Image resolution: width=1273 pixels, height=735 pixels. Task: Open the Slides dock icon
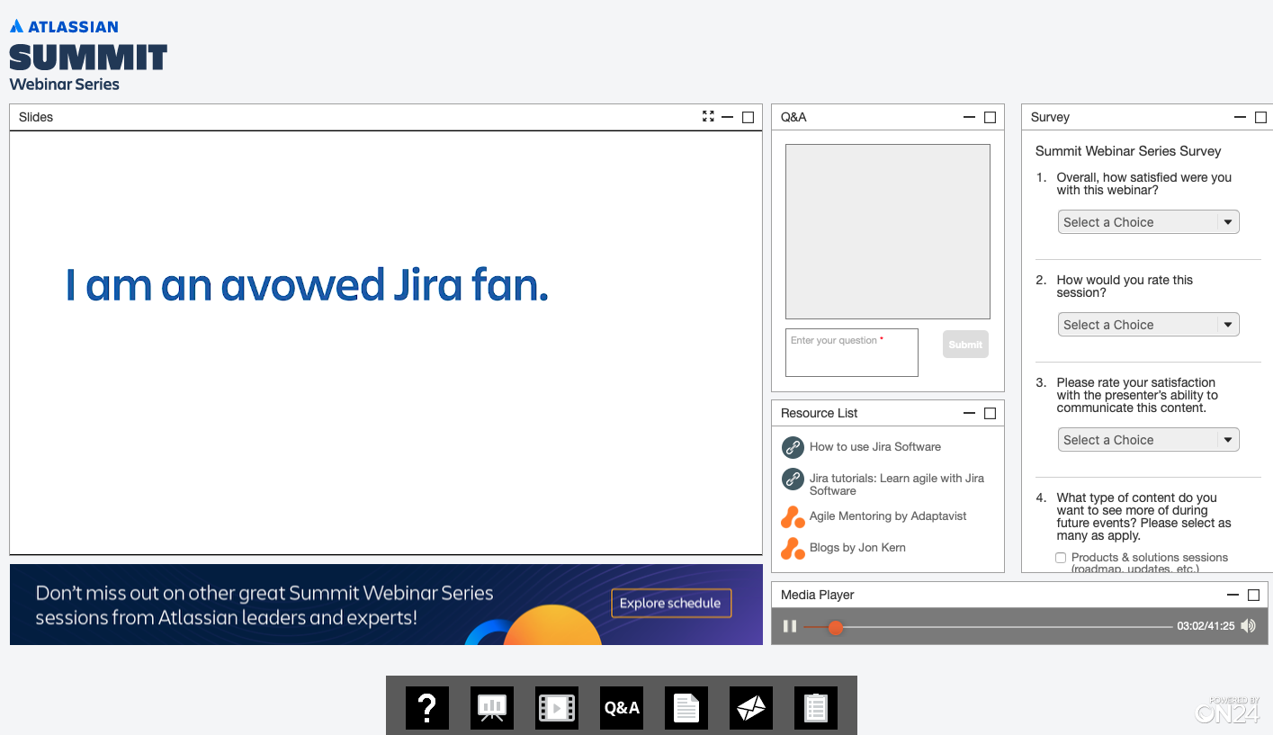click(492, 708)
